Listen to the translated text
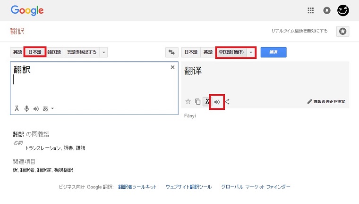 (x=217, y=102)
